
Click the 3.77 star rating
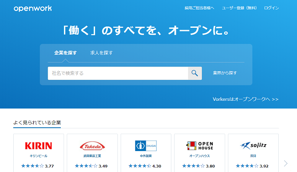tap(37, 166)
